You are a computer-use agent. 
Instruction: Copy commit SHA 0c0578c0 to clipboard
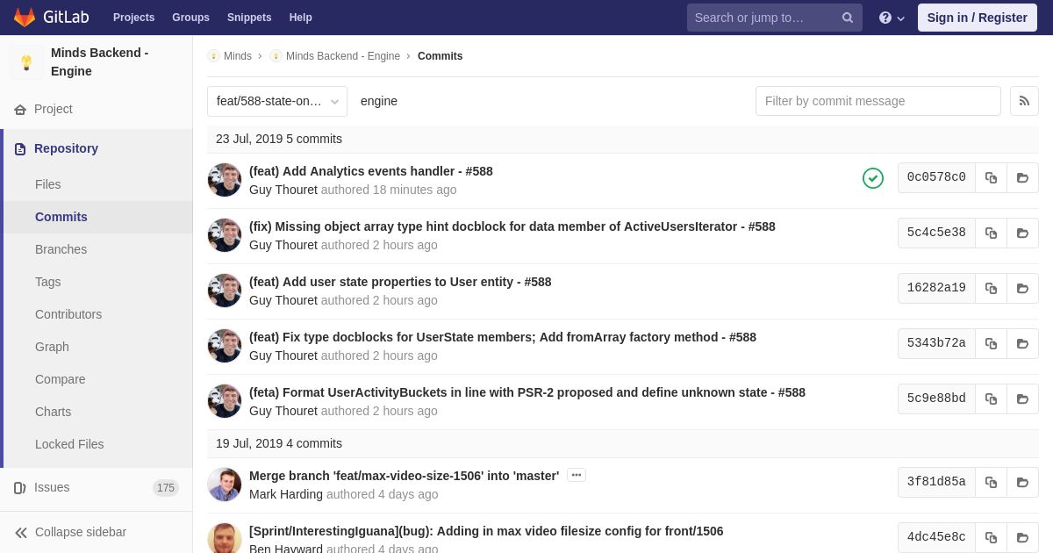click(991, 177)
